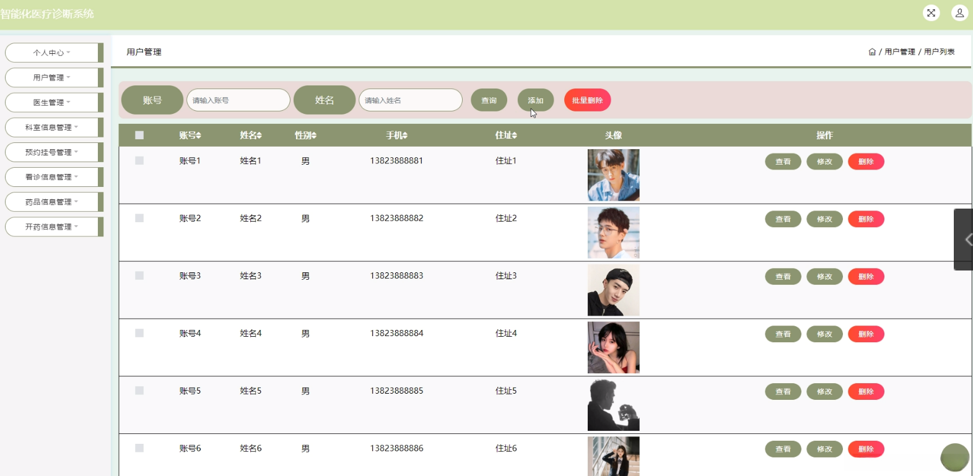Delete 账号1 using 删除 button
This screenshot has width=973, height=476.
coord(866,162)
